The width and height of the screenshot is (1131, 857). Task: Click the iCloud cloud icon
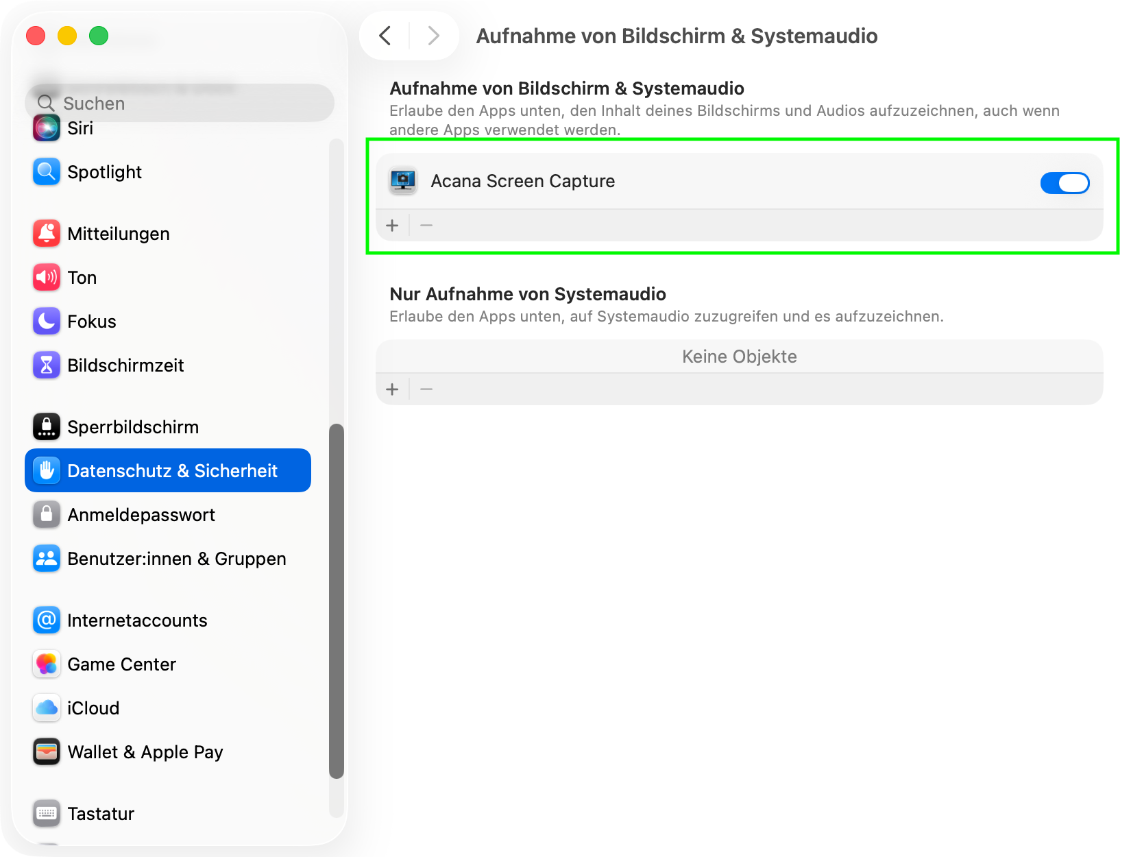(46, 708)
